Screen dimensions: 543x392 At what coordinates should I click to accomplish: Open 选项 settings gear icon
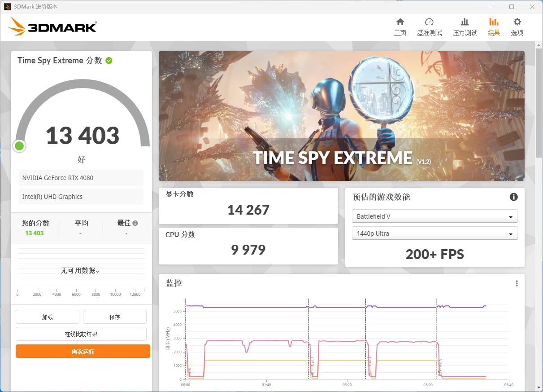pyautogui.click(x=517, y=22)
